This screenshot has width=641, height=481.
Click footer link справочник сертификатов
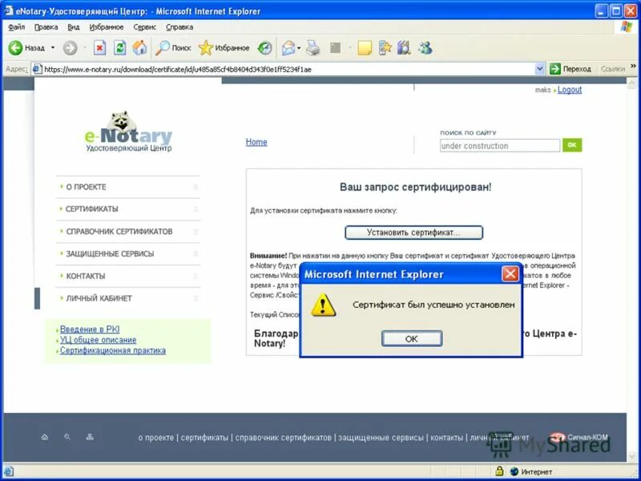(284, 438)
